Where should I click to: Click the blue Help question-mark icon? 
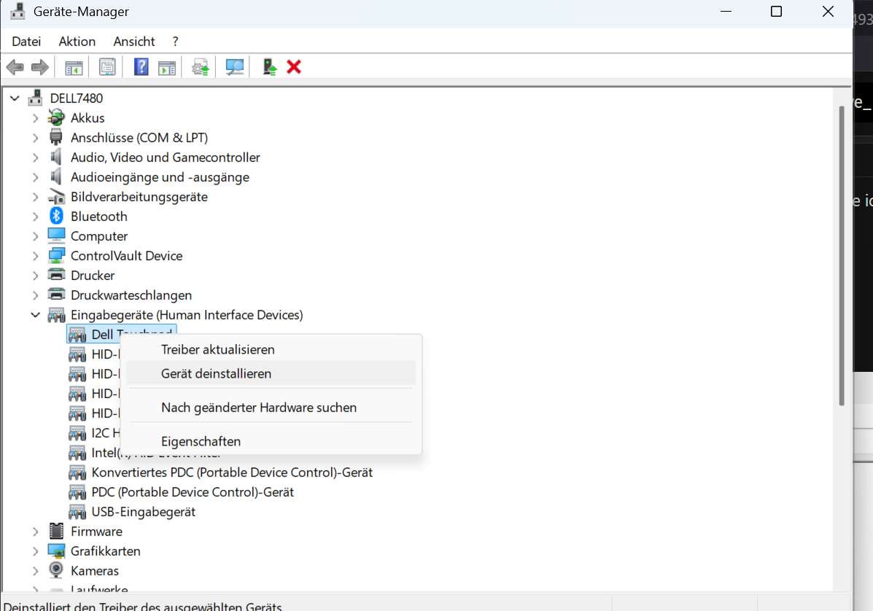point(141,67)
